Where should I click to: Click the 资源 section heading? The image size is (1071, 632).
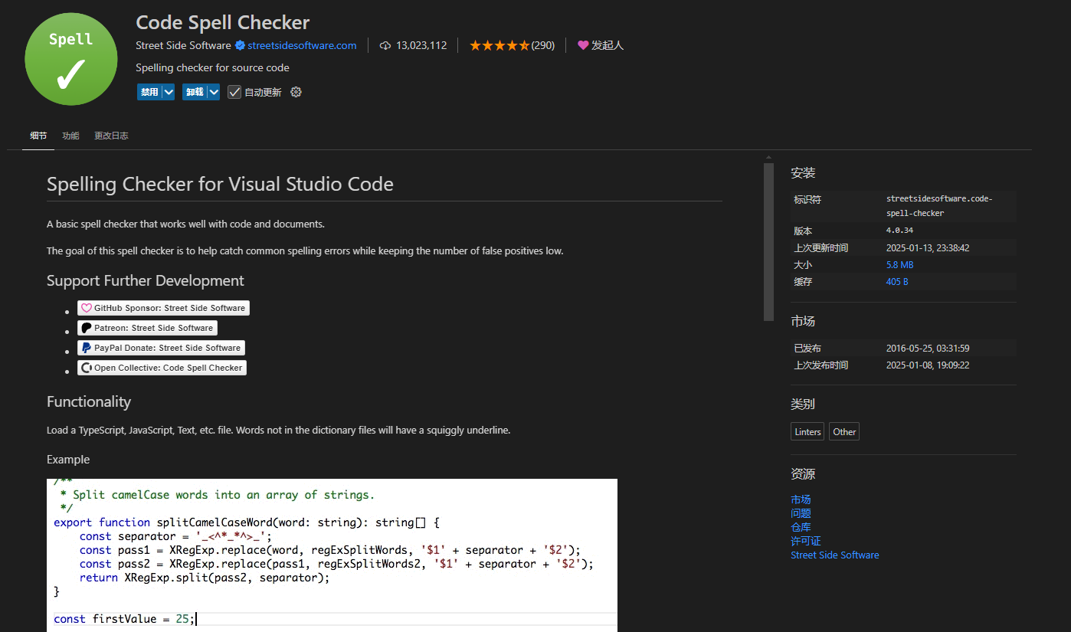pyautogui.click(x=803, y=473)
